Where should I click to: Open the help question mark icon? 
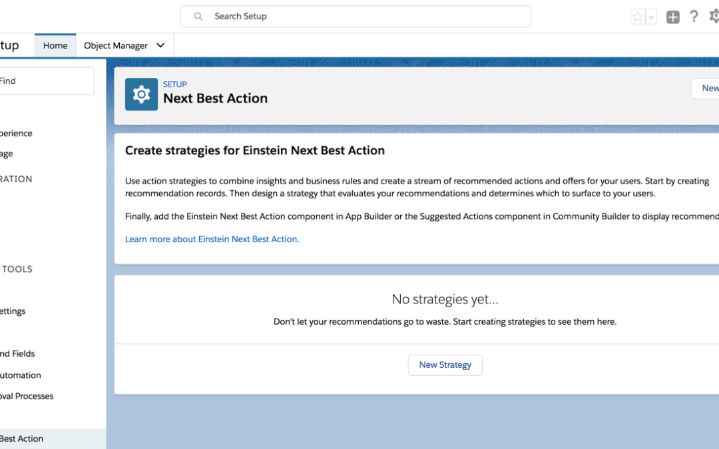click(x=694, y=17)
